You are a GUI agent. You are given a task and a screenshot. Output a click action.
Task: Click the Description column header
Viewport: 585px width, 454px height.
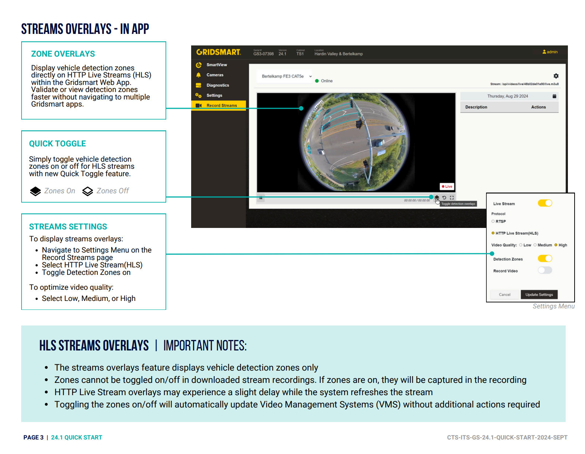(x=476, y=107)
